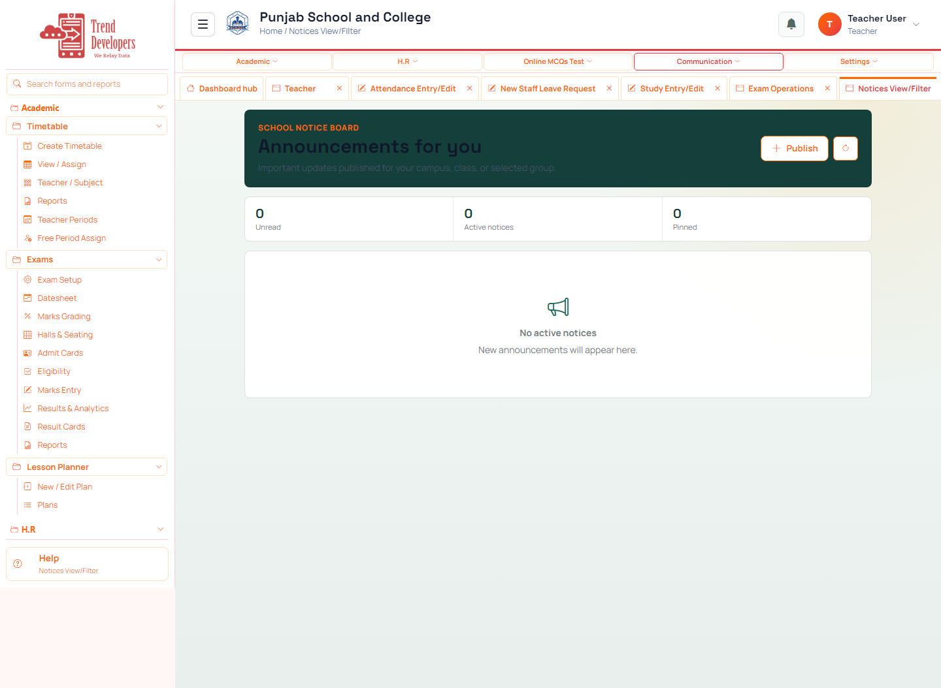Open the Online MCQs Test dropdown
This screenshot has height=688, width=941.
pos(558,61)
